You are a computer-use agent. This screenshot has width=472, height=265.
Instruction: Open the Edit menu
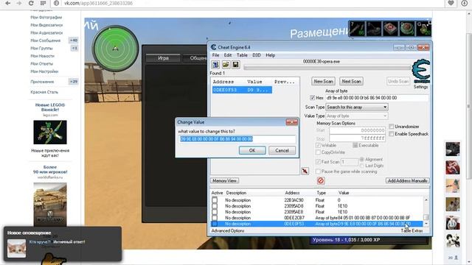[228, 55]
